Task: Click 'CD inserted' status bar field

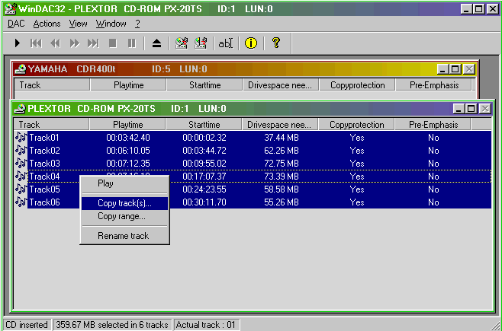Action: 27,325
